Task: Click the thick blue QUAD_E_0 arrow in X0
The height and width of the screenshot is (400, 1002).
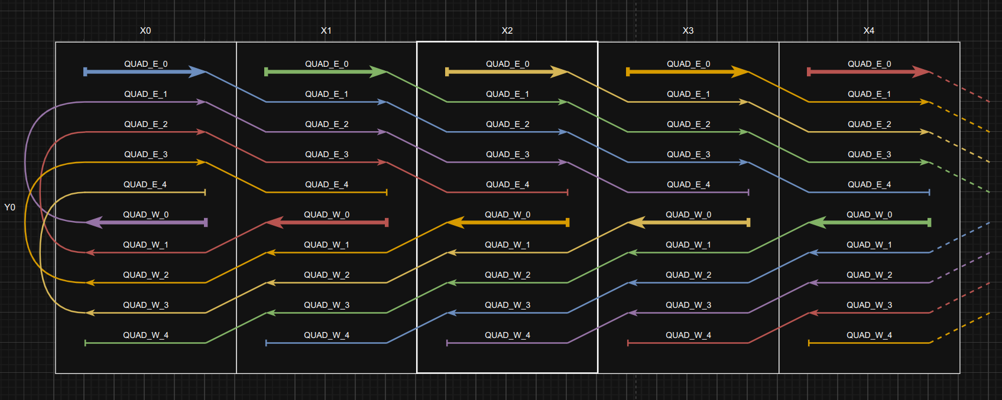Action: click(145, 72)
